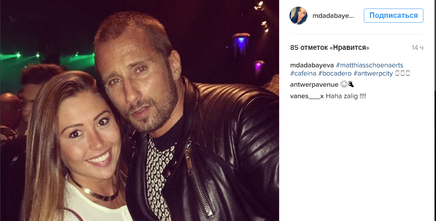Open vanes____x commenter profile
Screen dimensions: 436x221
(307, 96)
